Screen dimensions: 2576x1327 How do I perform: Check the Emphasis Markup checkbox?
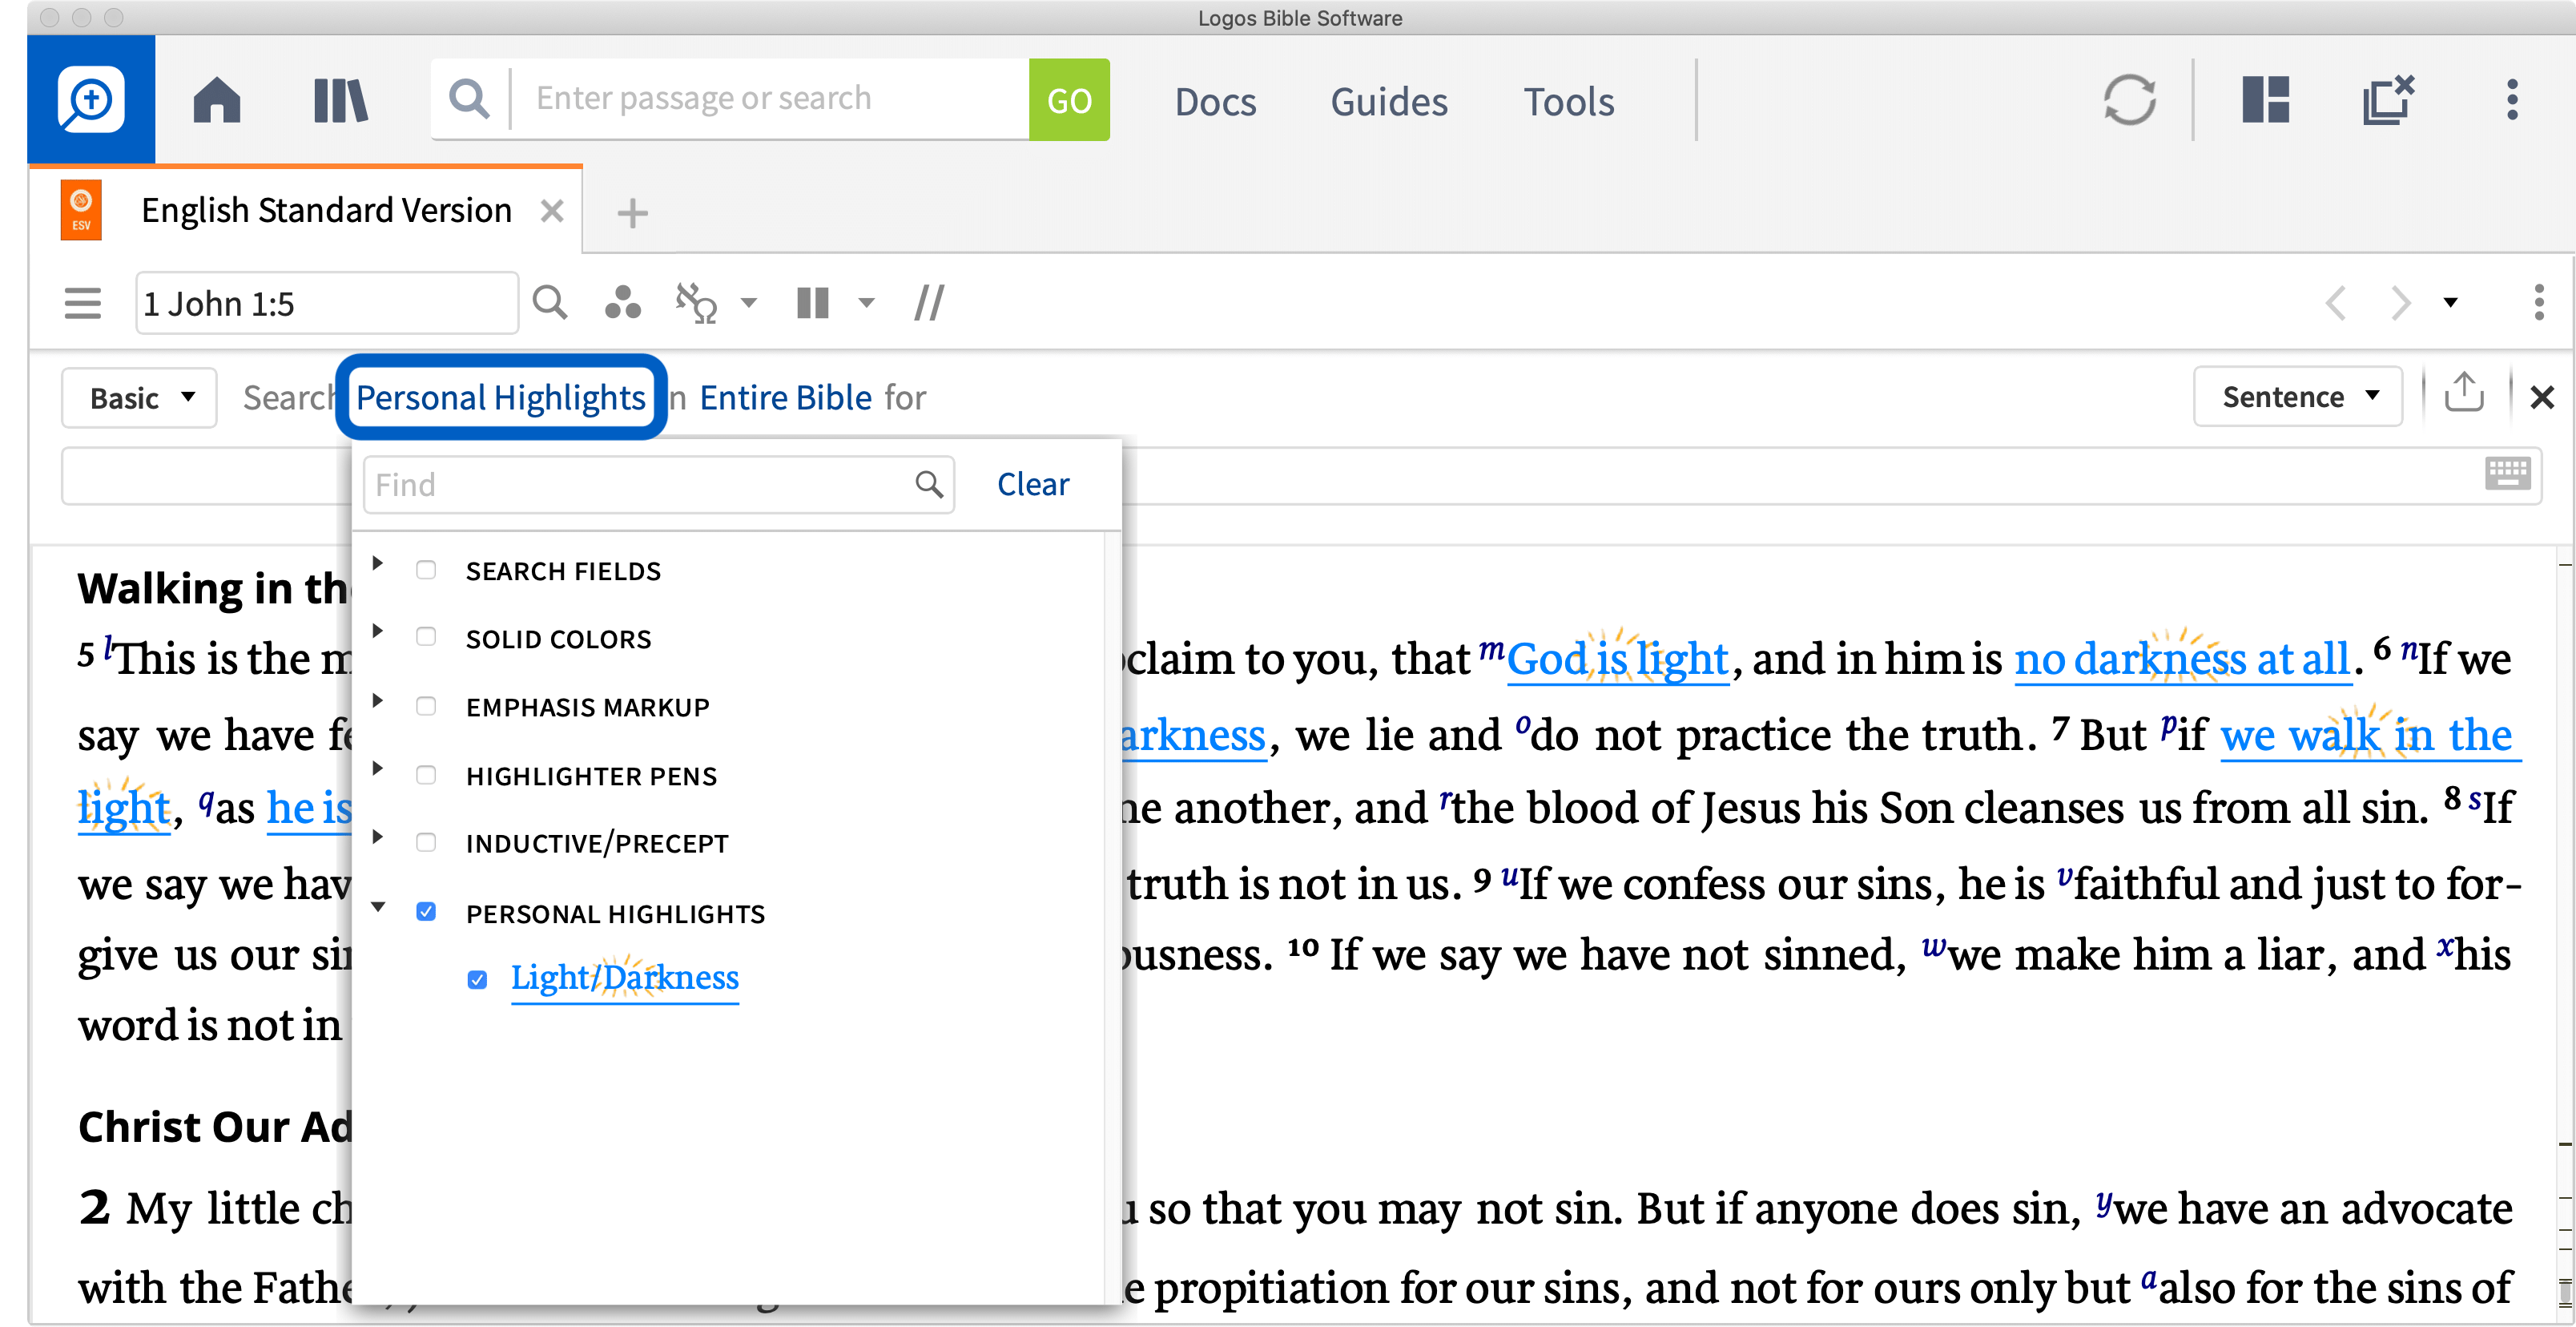[x=426, y=707]
